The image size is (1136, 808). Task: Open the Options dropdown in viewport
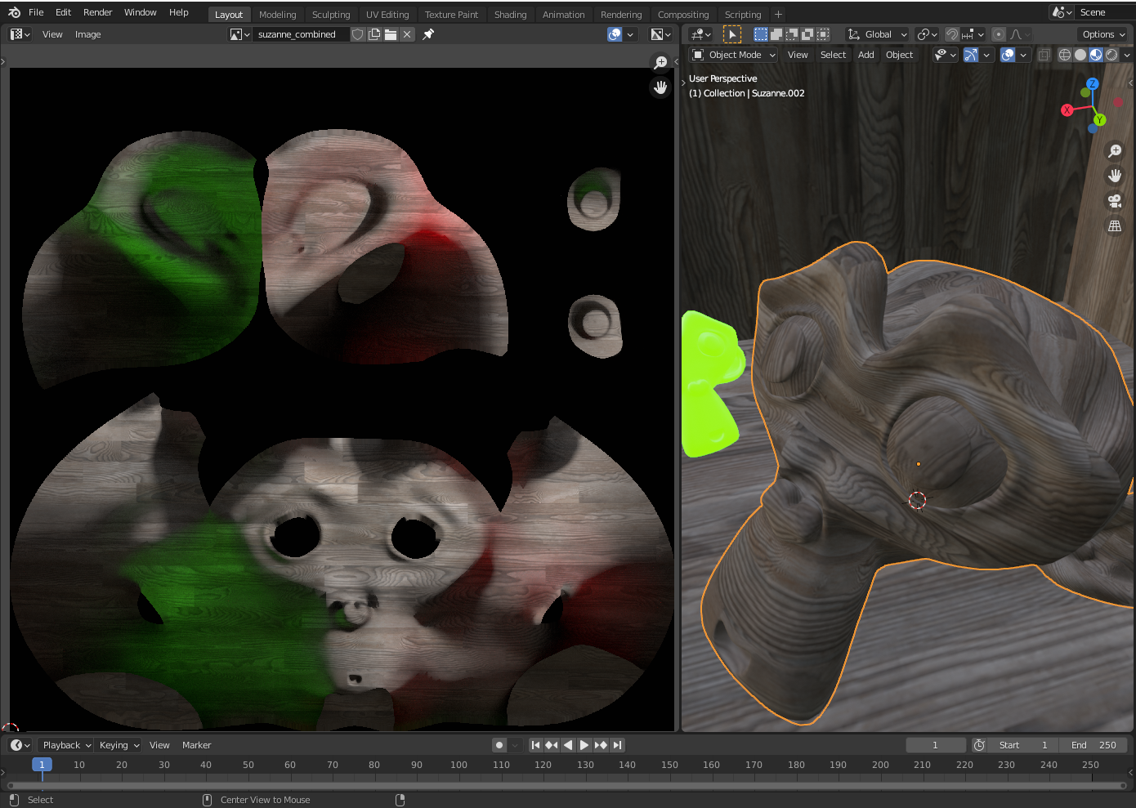click(x=1103, y=34)
